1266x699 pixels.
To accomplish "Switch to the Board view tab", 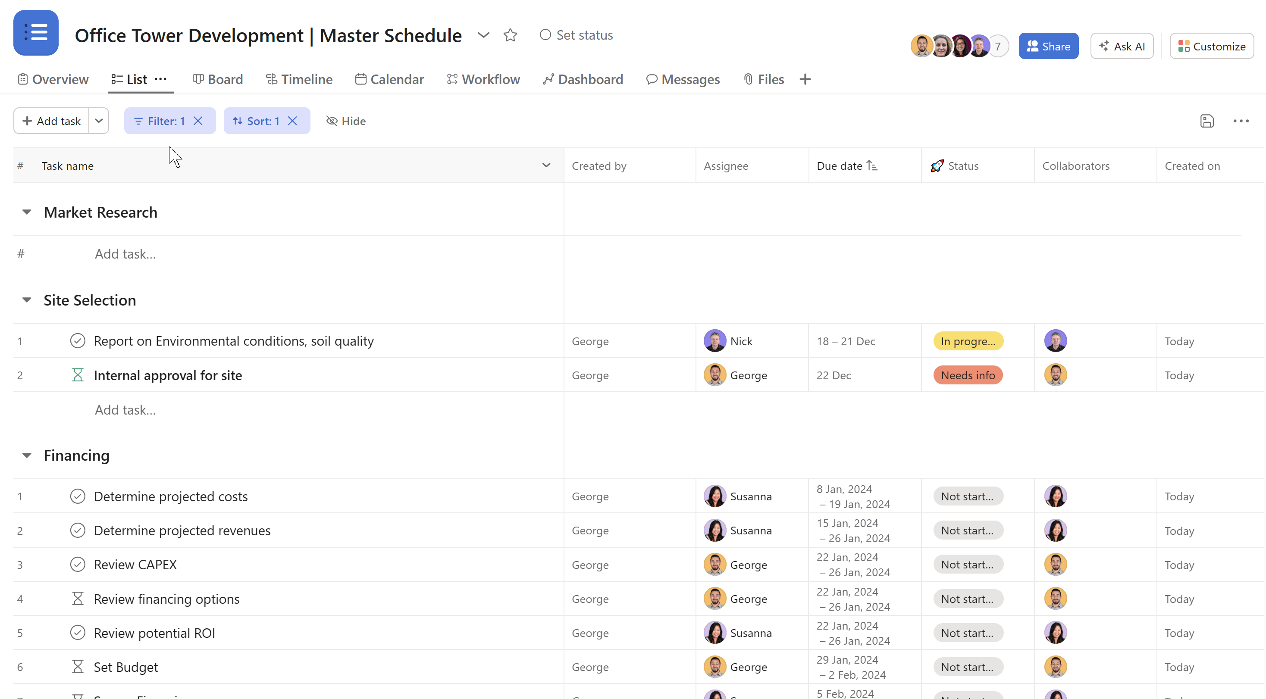I will tap(218, 79).
